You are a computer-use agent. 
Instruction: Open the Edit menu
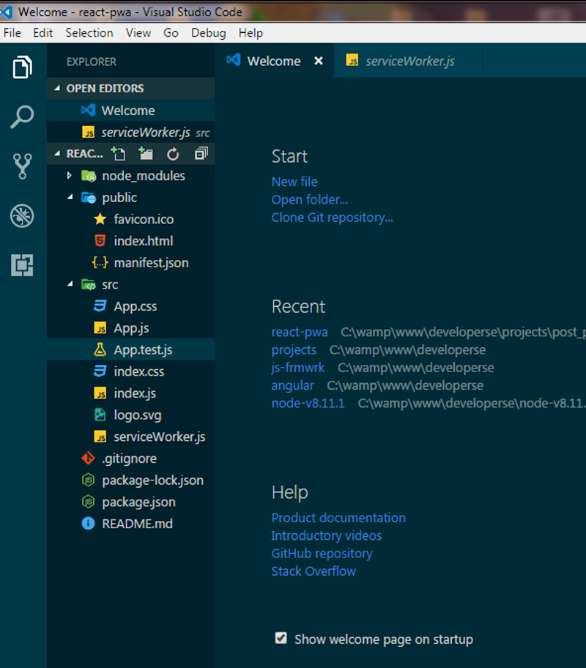point(42,33)
